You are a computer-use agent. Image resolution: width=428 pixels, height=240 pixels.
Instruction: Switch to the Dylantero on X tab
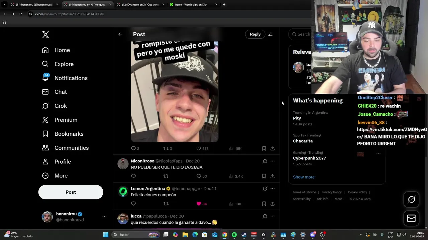pos(140,5)
